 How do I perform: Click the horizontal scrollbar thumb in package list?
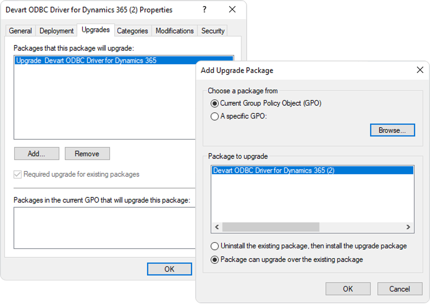(x=271, y=227)
